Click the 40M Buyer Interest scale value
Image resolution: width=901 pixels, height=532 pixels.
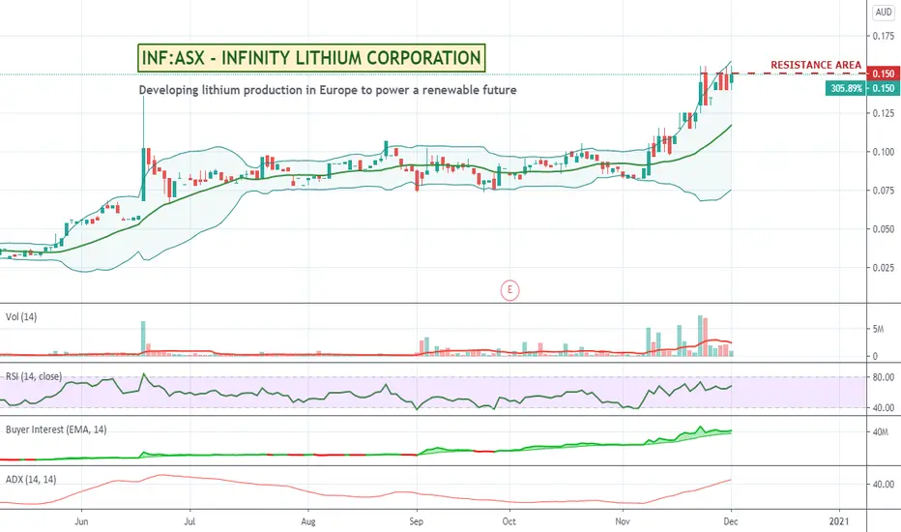pyautogui.click(x=881, y=432)
